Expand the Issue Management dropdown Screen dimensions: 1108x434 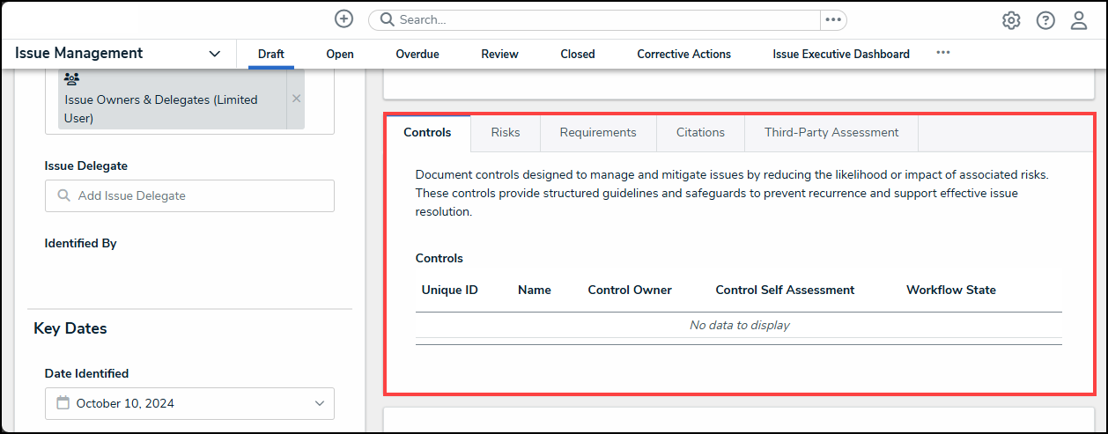pos(215,54)
